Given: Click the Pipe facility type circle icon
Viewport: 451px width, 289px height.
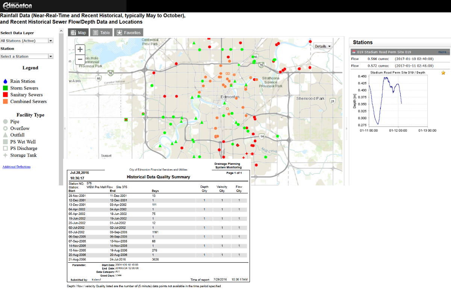Looking at the screenshot, I should pos(5,122).
